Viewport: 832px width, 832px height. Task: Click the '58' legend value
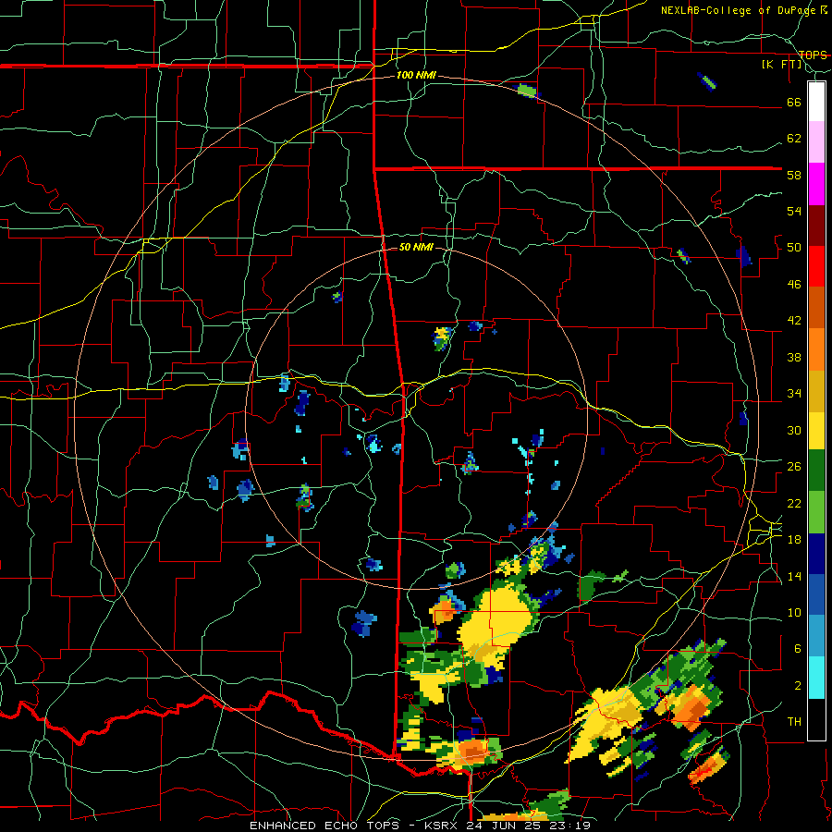pyautogui.click(x=794, y=175)
